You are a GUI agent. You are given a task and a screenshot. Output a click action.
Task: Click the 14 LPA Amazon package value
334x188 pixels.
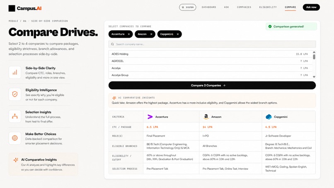(208, 127)
